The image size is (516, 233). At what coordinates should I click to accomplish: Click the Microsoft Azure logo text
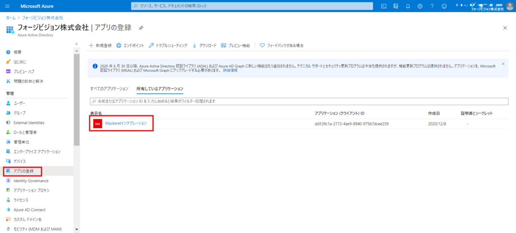37,6
